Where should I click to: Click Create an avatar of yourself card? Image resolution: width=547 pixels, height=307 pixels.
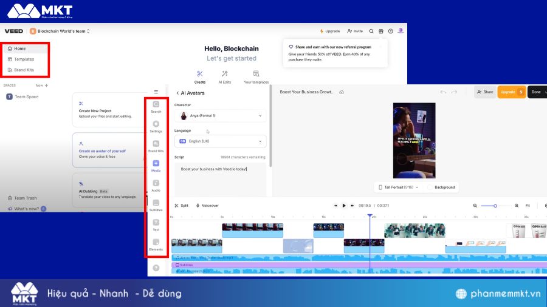pyautogui.click(x=108, y=150)
